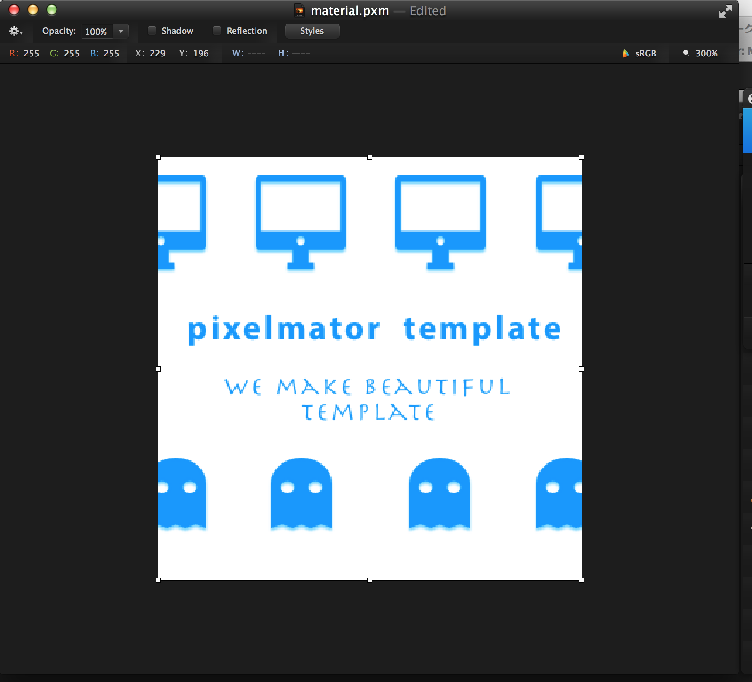Click the third monitor icon in the canvas

tap(440, 222)
